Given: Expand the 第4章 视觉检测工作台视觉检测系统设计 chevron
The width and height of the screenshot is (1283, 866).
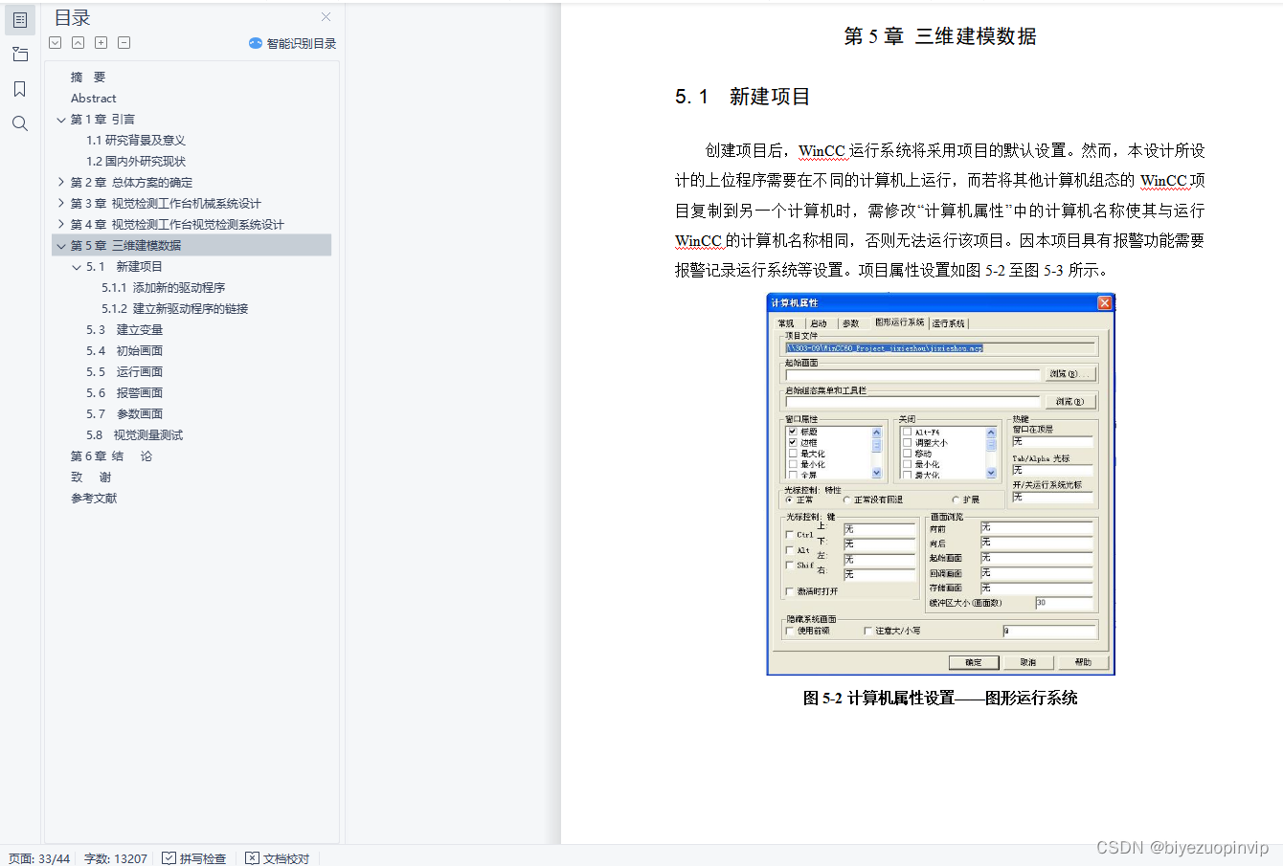Looking at the screenshot, I should 61,224.
